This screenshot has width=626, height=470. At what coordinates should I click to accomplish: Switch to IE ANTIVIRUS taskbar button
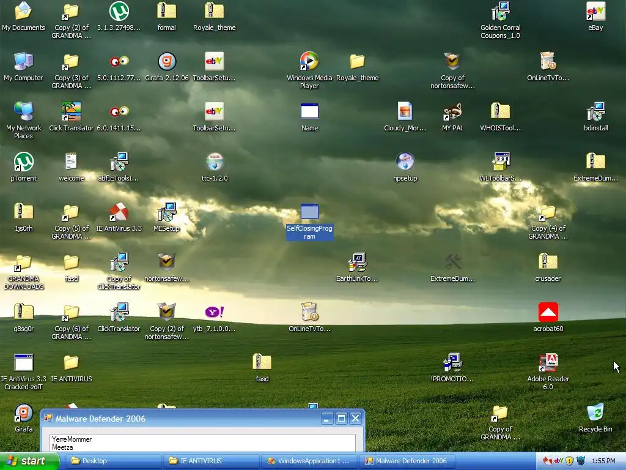point(212,461)
